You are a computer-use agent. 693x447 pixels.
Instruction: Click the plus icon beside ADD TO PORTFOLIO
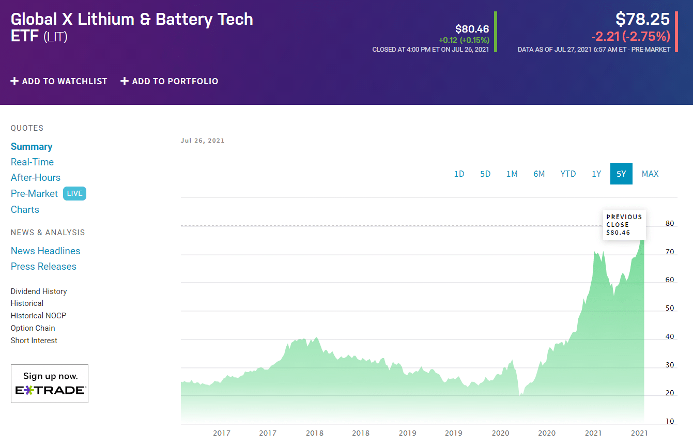click(124, 81)
